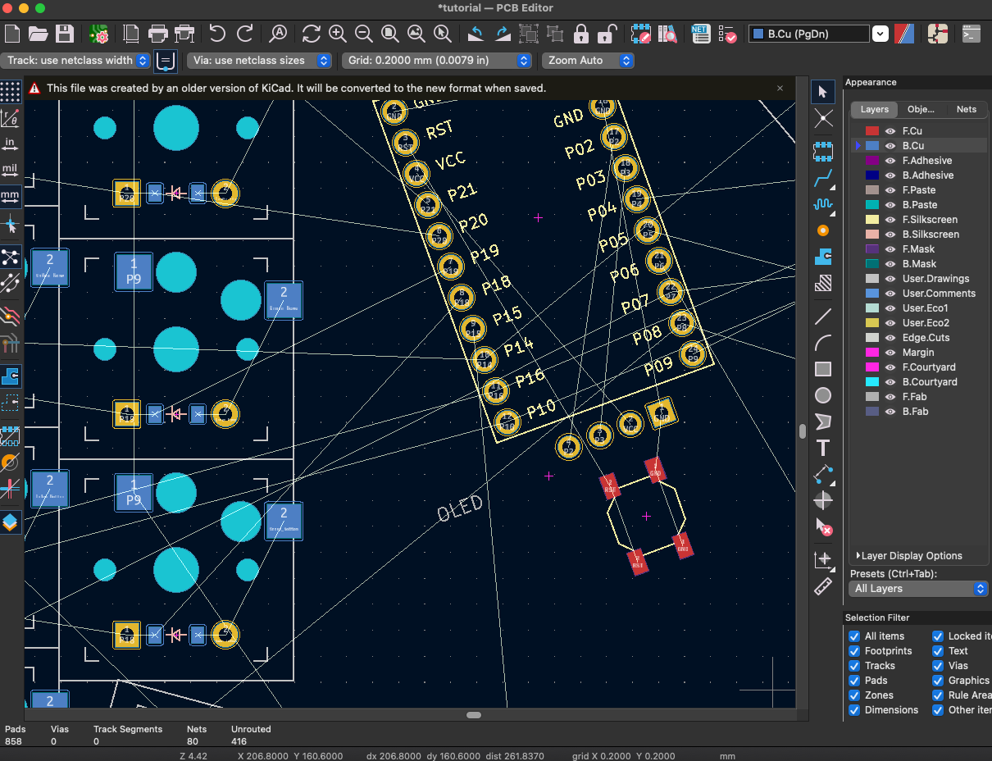This screenshot has height=761, width=992.
Task: Switch units to mm in the left toolbar
Action: pyautogui.click(x=11, y=196)
